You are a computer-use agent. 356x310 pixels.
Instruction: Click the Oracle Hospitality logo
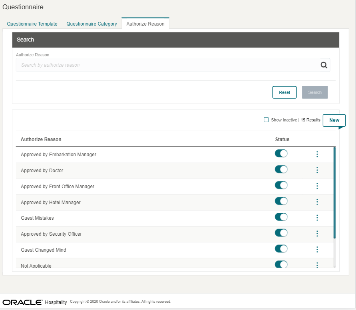35,302
